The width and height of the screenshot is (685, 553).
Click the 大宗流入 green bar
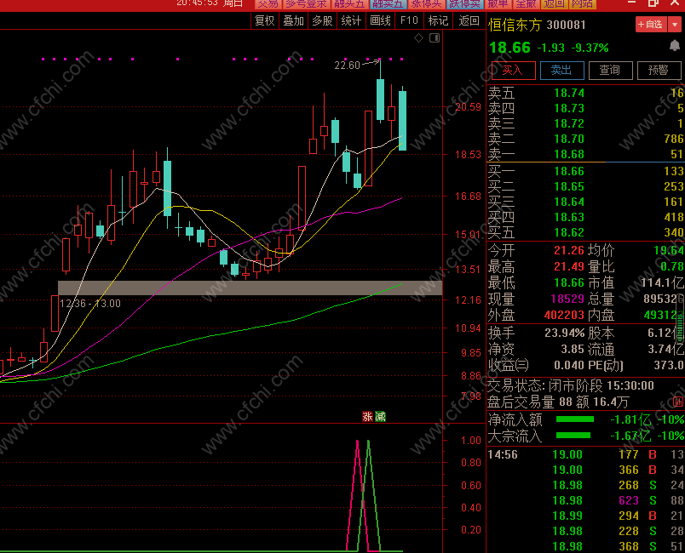[573, 436]
